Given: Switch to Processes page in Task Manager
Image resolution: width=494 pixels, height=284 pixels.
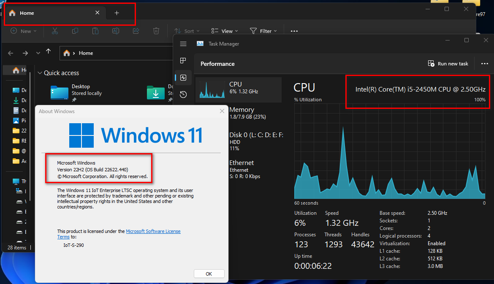Looking at the screenshot, I should pyautogui.click(x=183, y=60).
